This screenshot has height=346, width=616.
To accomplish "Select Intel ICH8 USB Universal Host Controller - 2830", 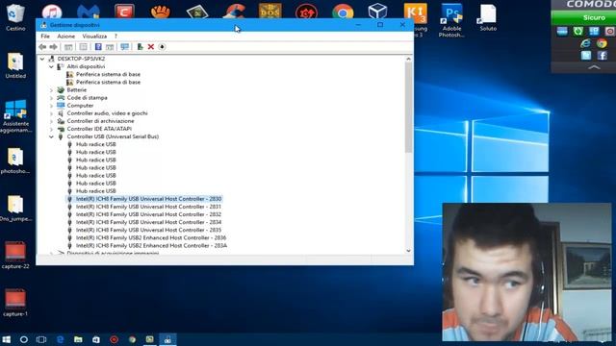I will pyautogui.click(x=148, y=199).
